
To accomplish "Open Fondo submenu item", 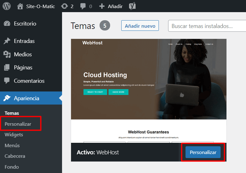I will [12, 167].
